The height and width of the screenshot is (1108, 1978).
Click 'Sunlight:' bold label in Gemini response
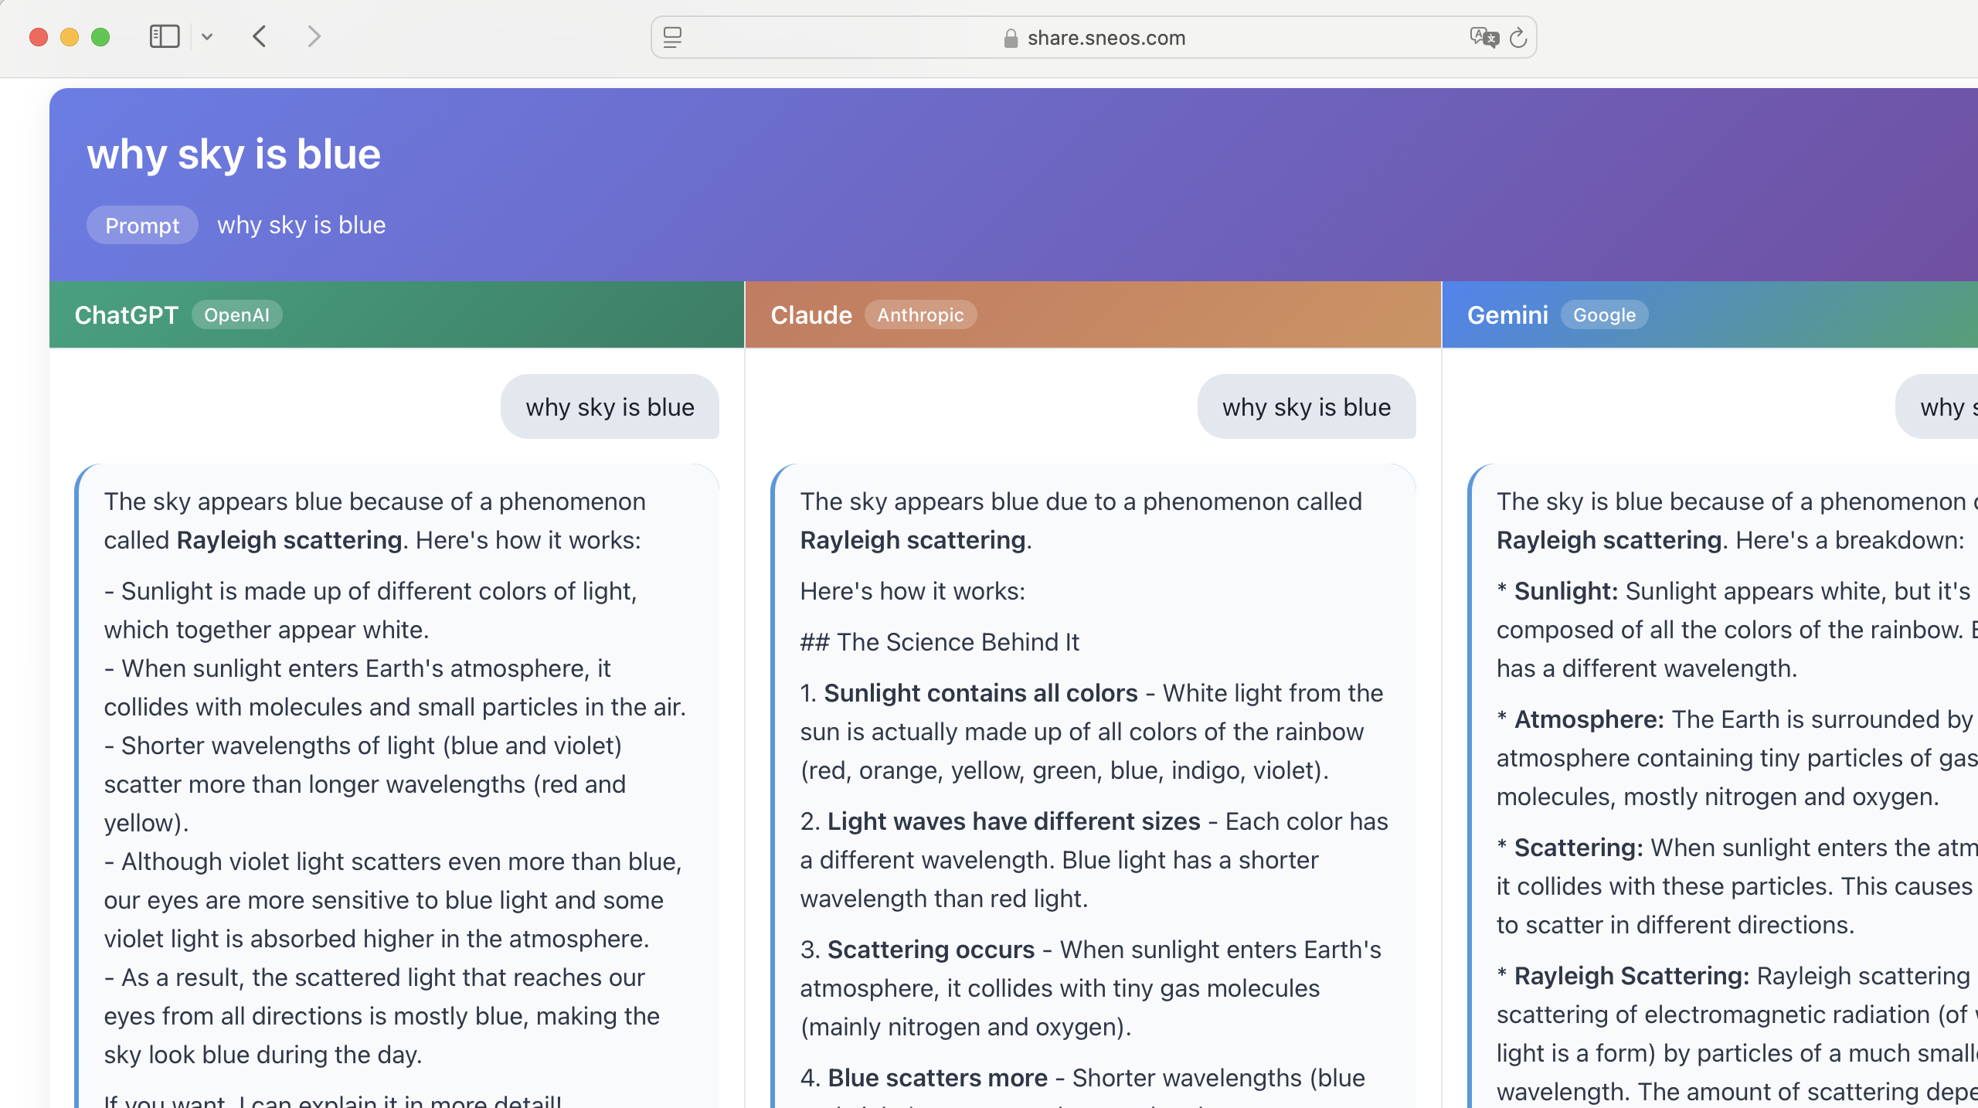coord(1565,591)
